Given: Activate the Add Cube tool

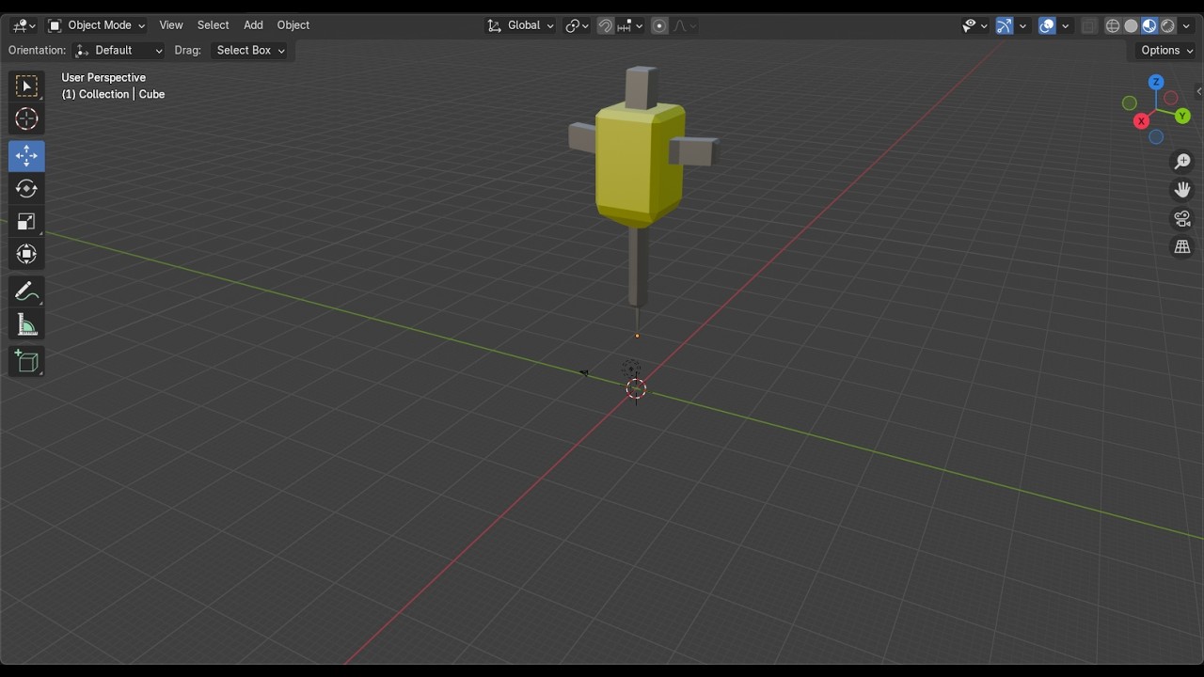Looking at the screenshot, I should (26, 362).
